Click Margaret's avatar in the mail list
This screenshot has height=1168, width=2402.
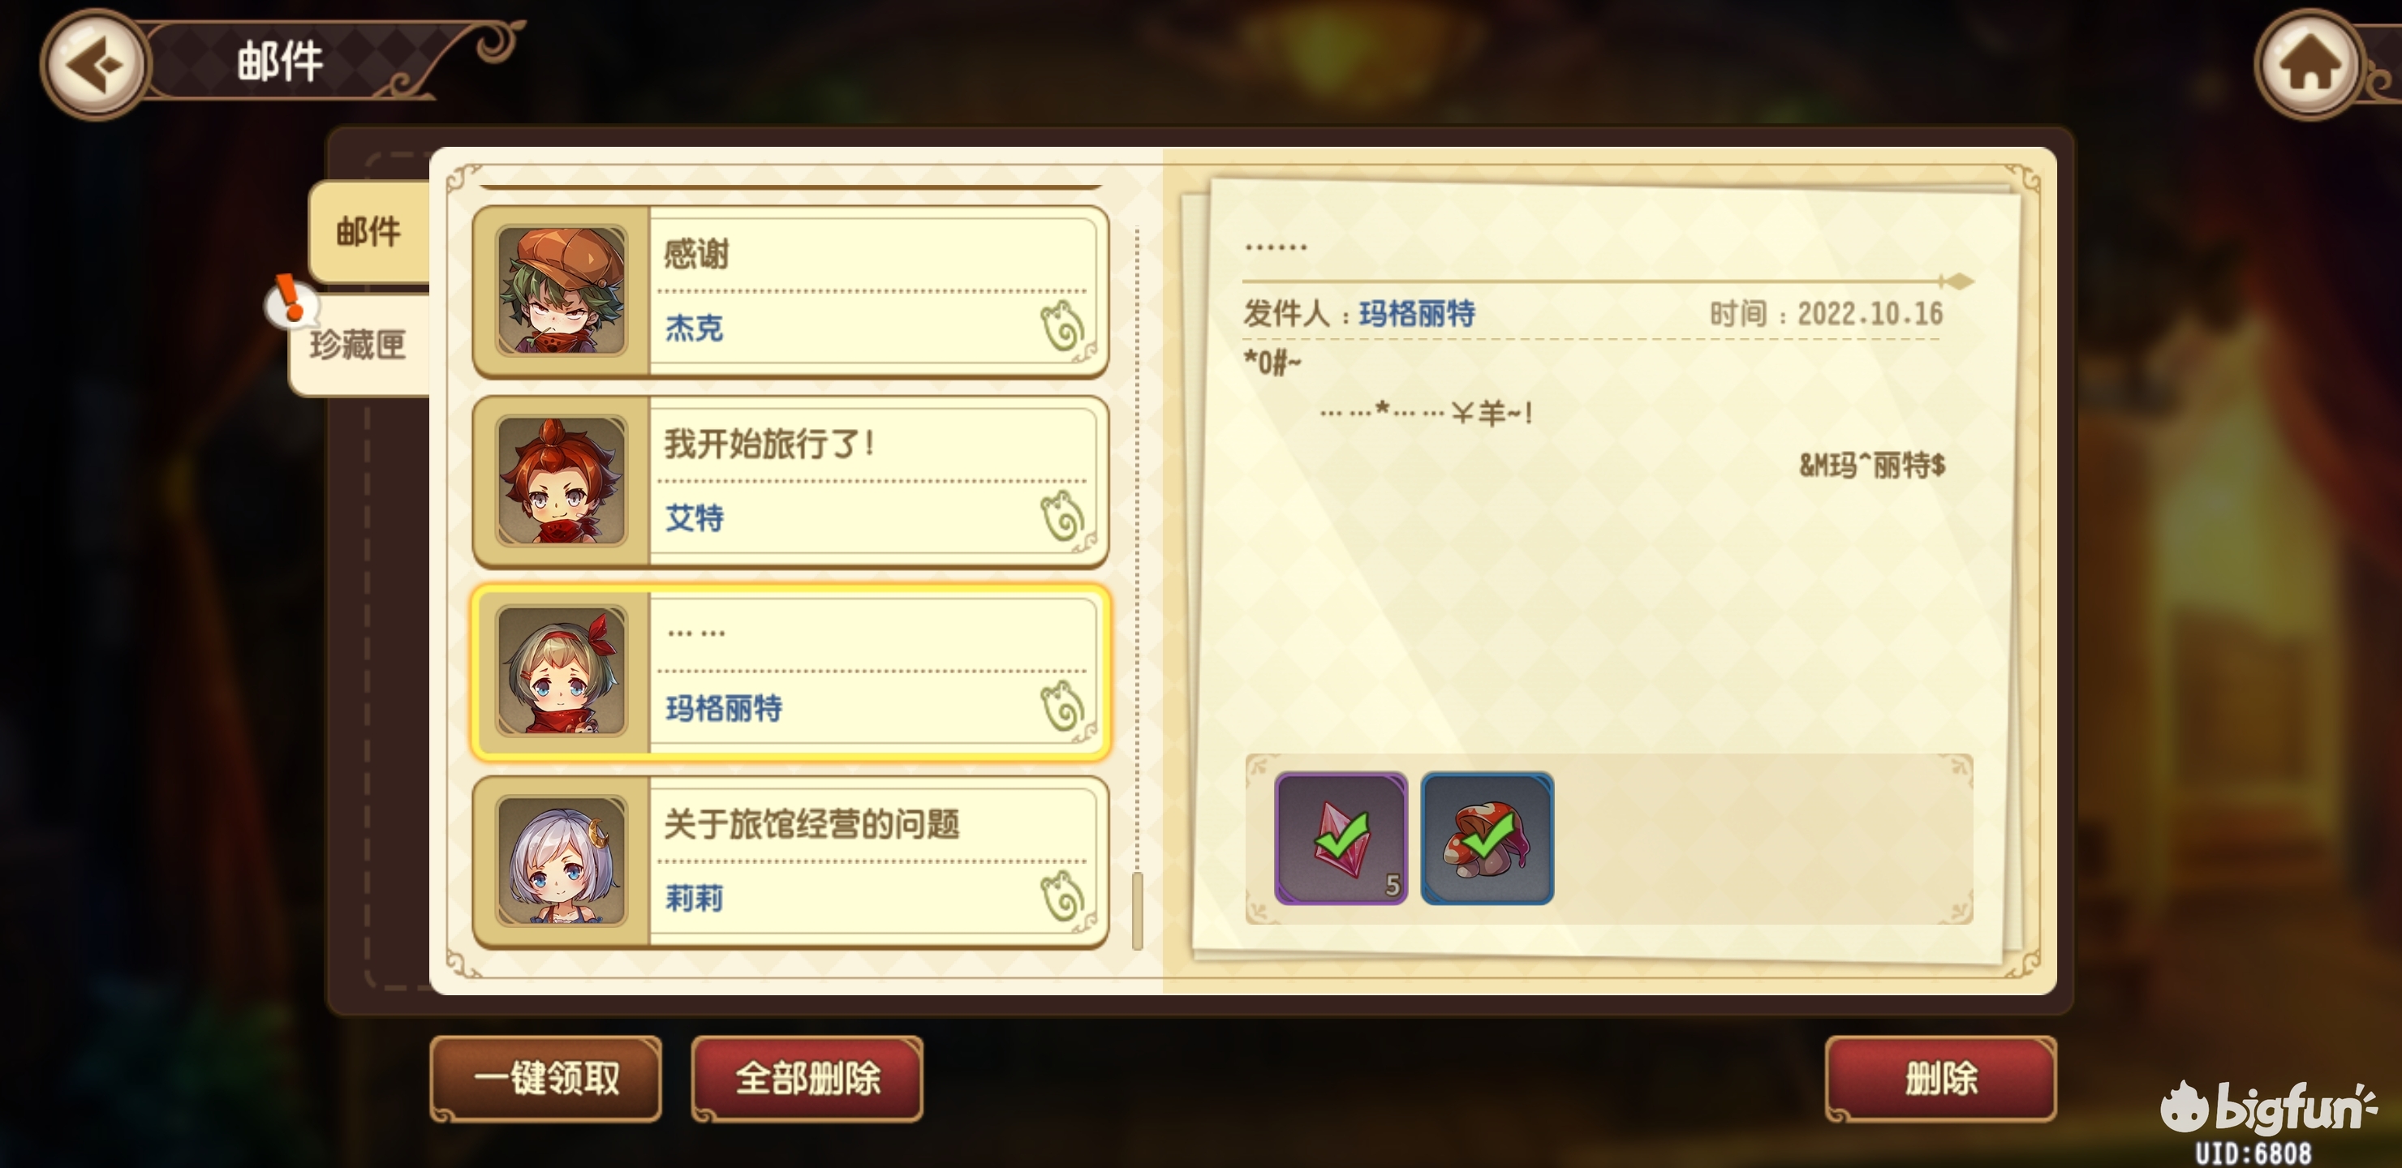click(x=562, y=671)
